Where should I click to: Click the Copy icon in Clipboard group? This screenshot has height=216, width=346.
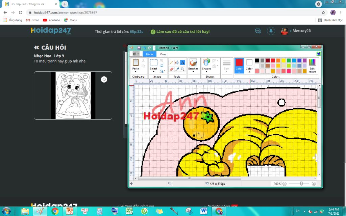[143, 66]
